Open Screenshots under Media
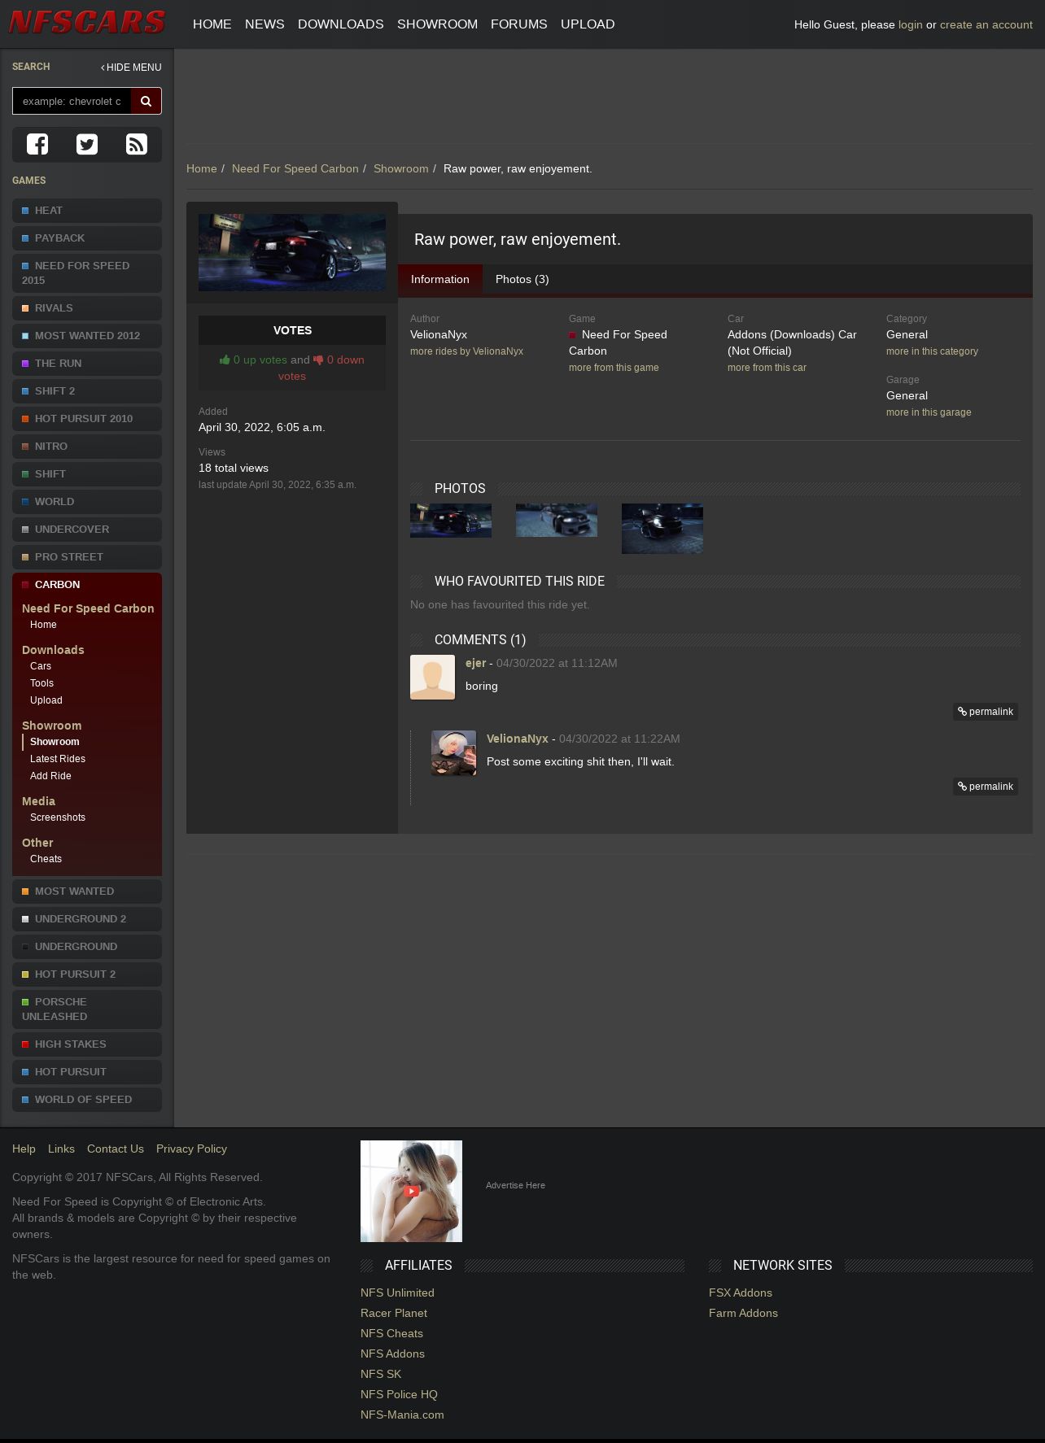 click(58, 817)
